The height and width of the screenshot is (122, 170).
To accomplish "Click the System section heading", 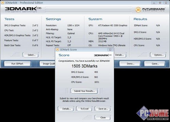I will coord(95,19).
